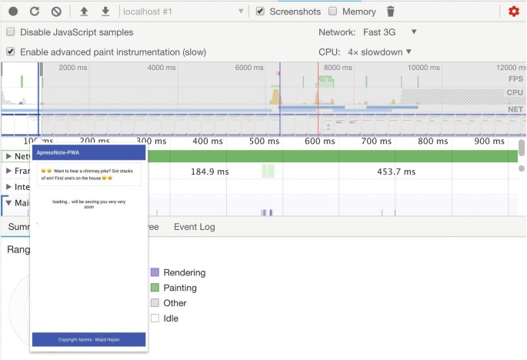
Task: Click the 600 ms ruler label
Action: (x=319, y=142)
